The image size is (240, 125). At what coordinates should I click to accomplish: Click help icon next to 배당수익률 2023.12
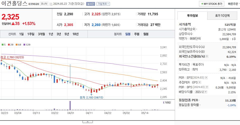(x=206, y=92)
